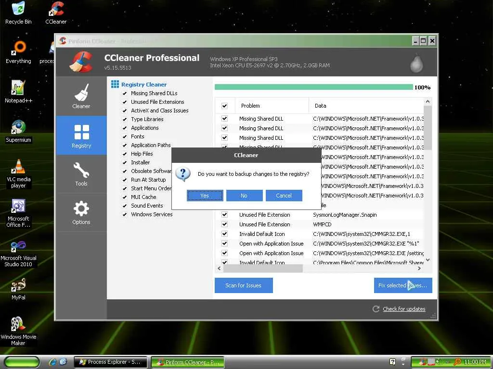Sort results by the Problem column
493x369 pixels.
tap(272, 106)
